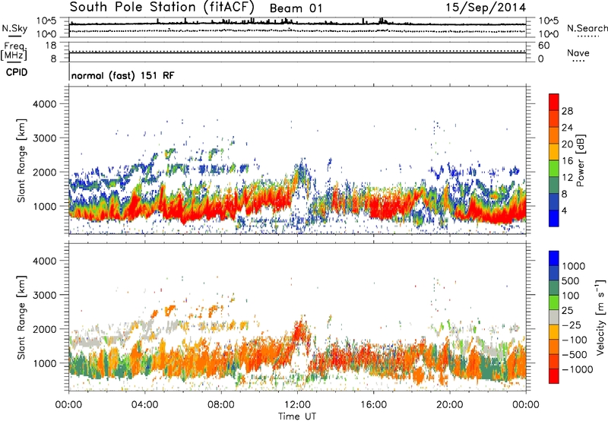Viewport: 608px width, 421px height.
Task: Click the date '15/Sep/2014'
Action: pos(486,7)
